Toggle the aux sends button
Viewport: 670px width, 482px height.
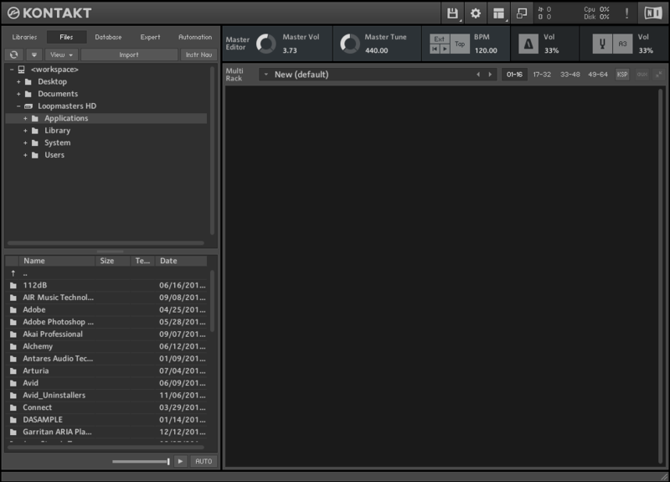point(642,75)
